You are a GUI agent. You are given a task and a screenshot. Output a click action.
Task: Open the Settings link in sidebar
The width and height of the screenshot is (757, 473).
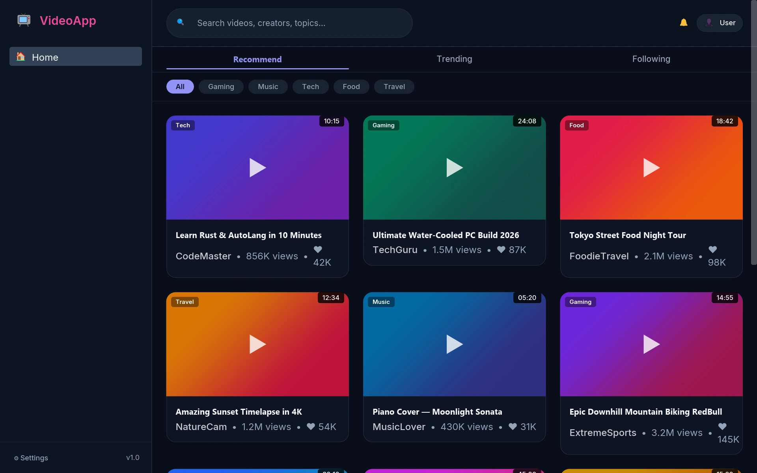click(x=31, y=458)
